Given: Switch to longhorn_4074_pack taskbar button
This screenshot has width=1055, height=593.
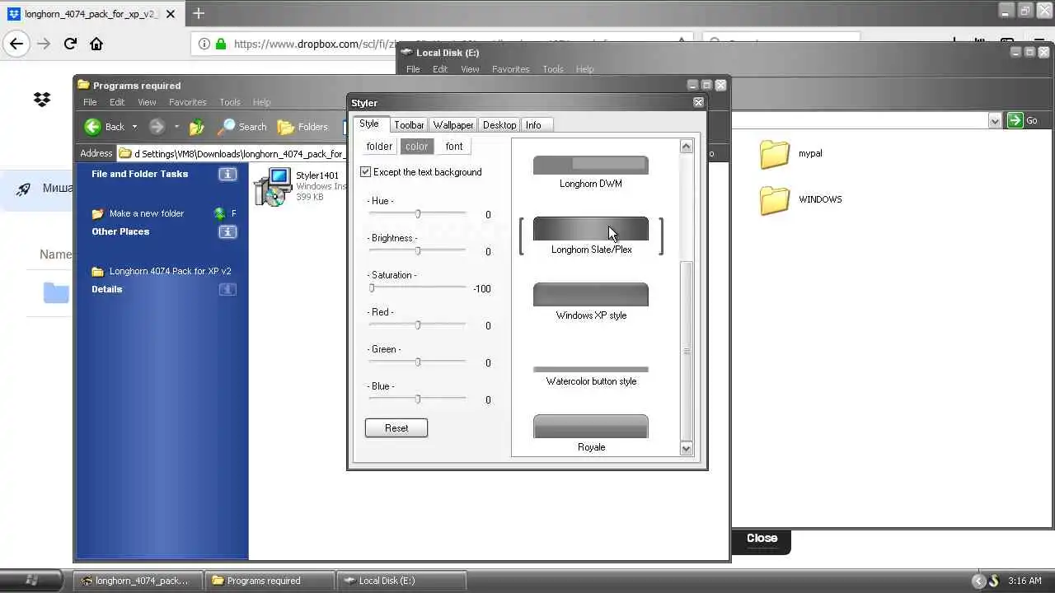Looking at the screenshot, I should tap(138, 581).
